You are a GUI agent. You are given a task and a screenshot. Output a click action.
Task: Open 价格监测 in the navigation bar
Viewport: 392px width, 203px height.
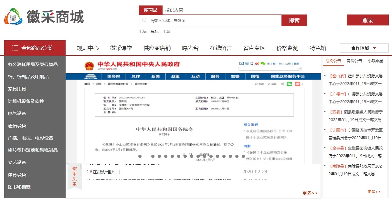pos(287,48)
